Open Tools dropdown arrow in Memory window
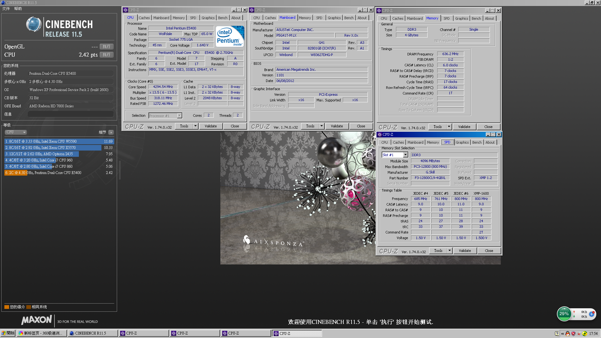Image resolution: width=601 pixels, height=338 pixels. [x=449, y=127]
